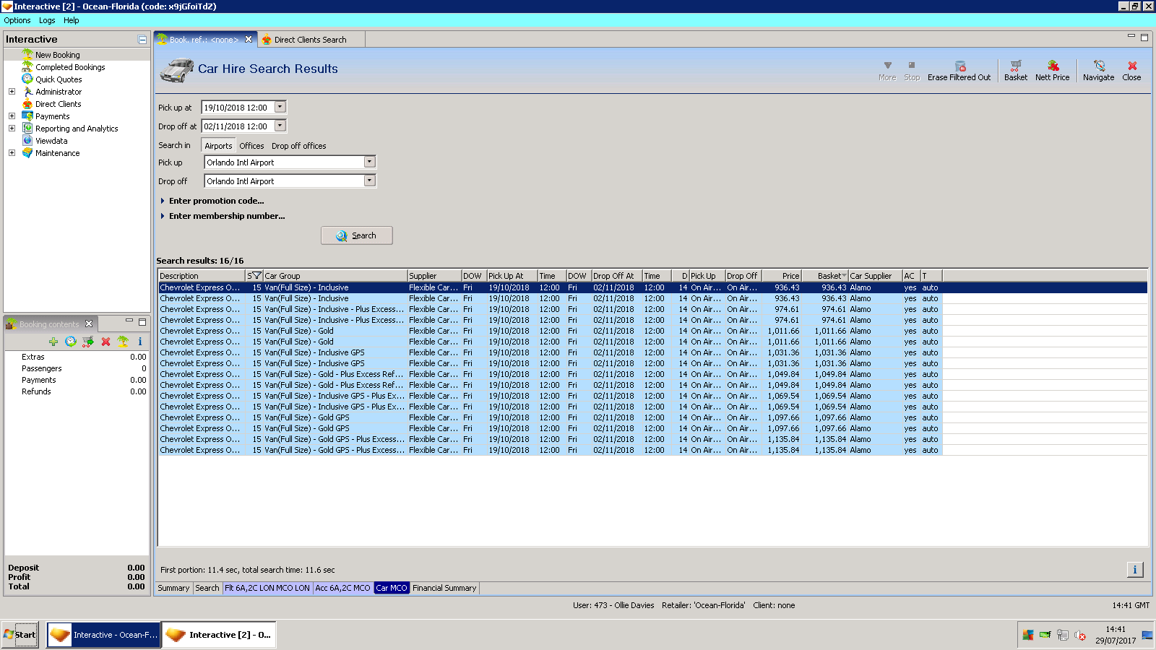Select the Drop off offices option

[298, 146]
